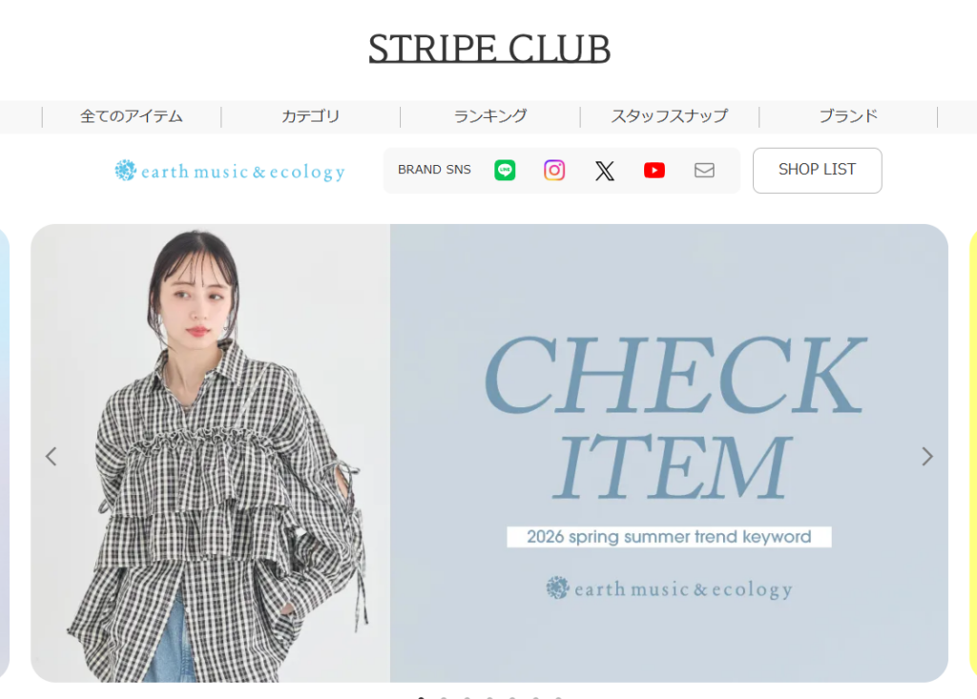Image resolution: width=977 pixels, height=699 pixels.
Task: Click the mail envelope icon
Action: coord(704,170)
